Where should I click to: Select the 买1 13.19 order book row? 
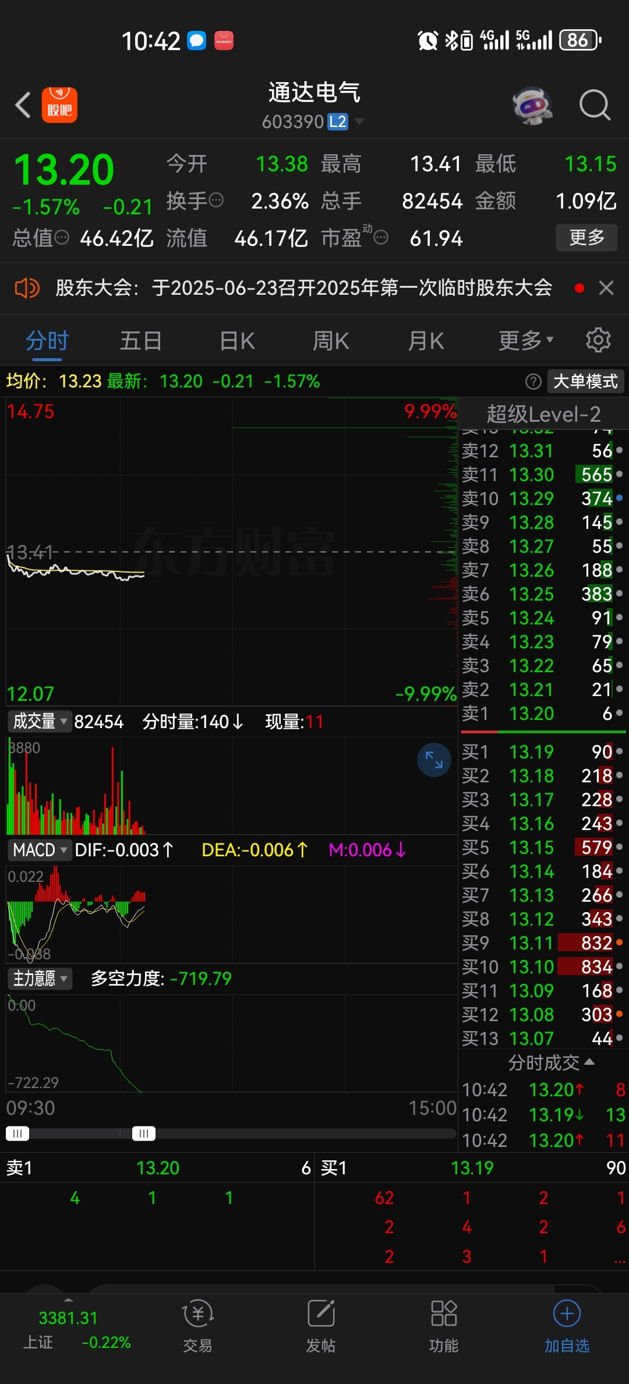click(x=543, y=752)
